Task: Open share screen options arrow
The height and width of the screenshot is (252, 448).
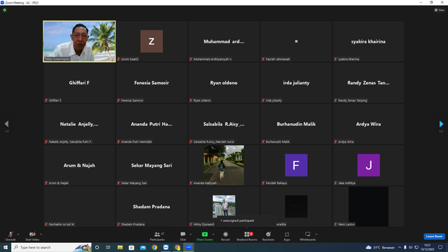Action: pos(213,234)
